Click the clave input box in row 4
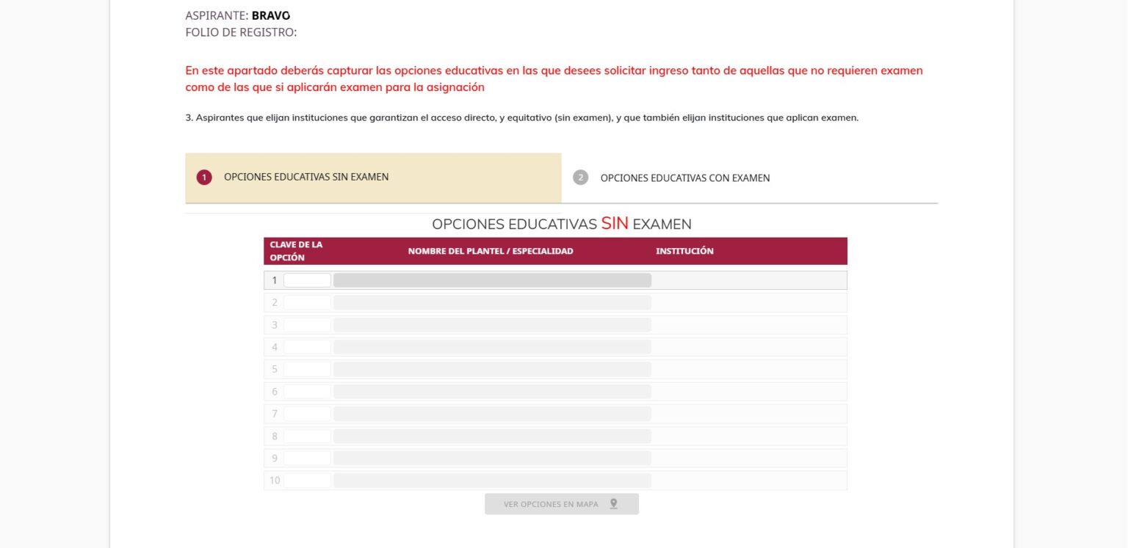The width and height of the screenshot is (1128, 548). [308, 346]
